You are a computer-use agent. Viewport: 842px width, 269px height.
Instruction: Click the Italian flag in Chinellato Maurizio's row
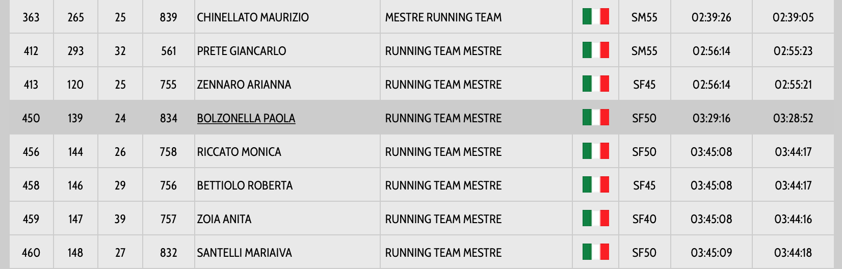pyautogui.click(x=595, y=17)
